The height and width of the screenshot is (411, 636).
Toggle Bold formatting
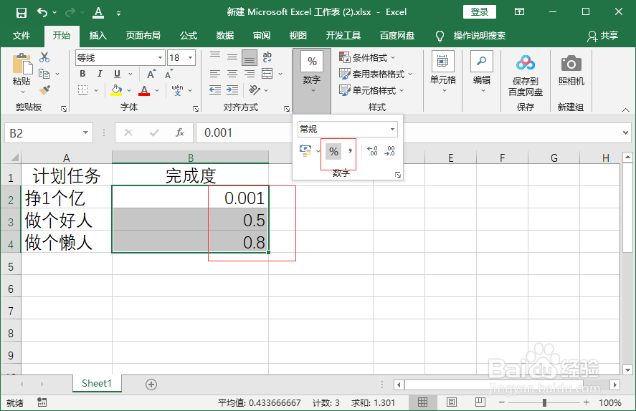pos(82,74)
